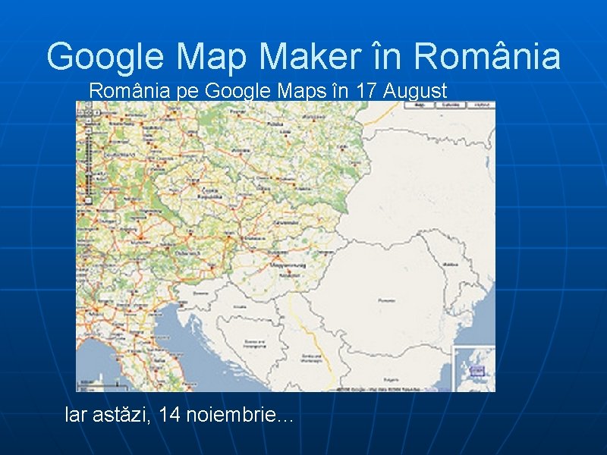
Task: Click the map zoom level slider handle
Action: point(89,174)
